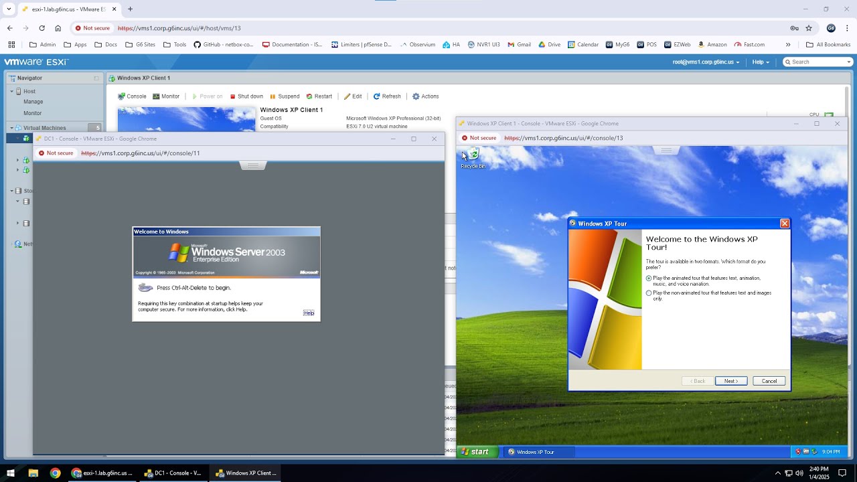
Task: Open the Recycle Bin on XP desktop
Action: point(473,159)
